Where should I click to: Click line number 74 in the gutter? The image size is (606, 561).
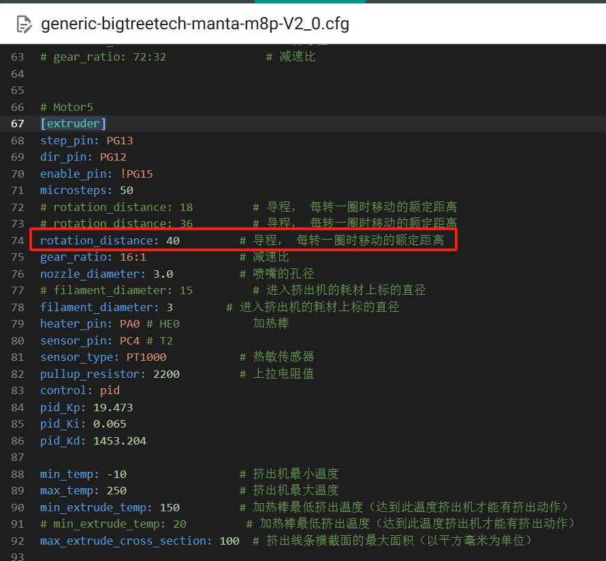click(17, 240)
